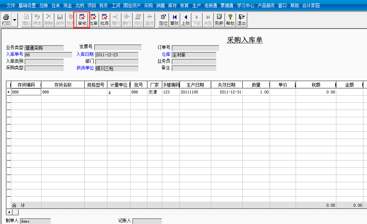The image size is (367, 224).
Task: Click the blue 供货单位 link
Action: pos(85,68)
